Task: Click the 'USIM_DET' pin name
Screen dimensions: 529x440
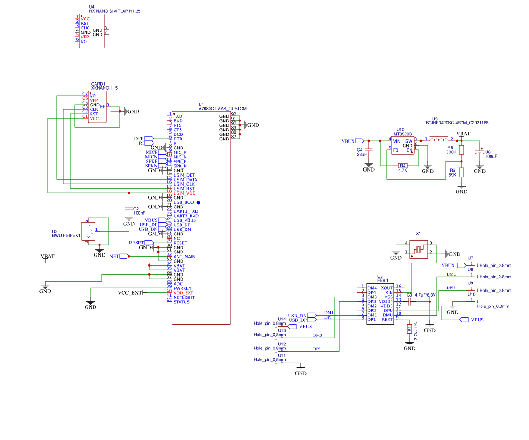Action: [184, 175]
